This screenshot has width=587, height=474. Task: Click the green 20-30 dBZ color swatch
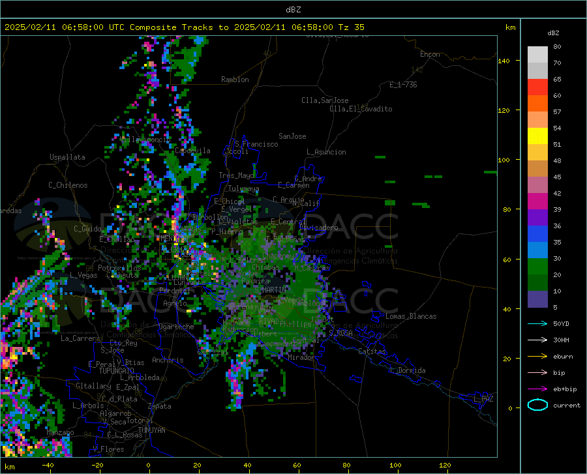(x=537, y=267)
